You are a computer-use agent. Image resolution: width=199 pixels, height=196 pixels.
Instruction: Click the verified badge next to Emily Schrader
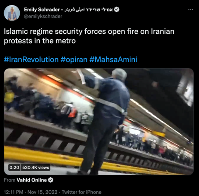point(116,10)
